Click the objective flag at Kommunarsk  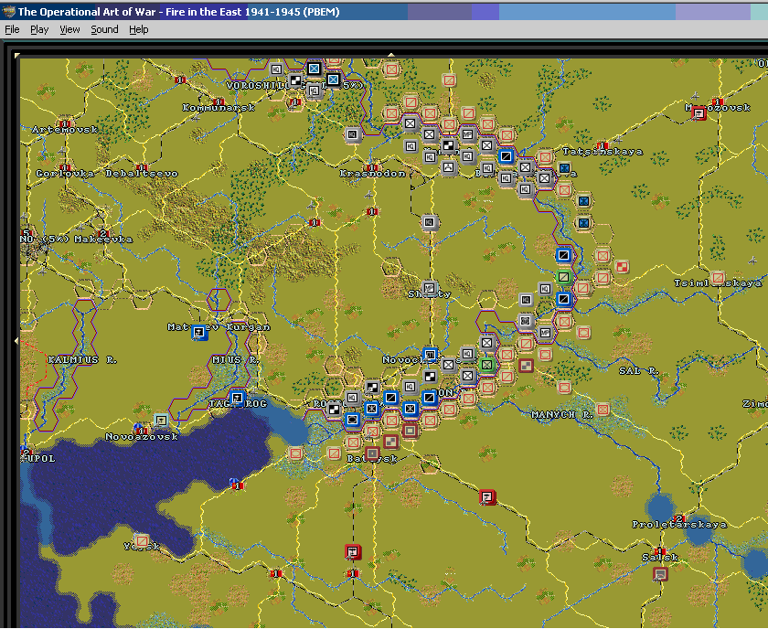[x=219, y=101]
